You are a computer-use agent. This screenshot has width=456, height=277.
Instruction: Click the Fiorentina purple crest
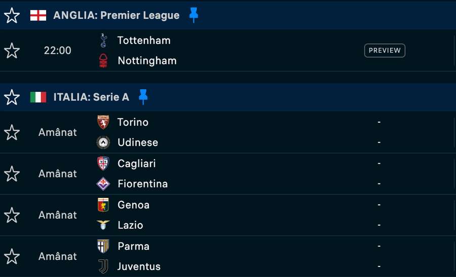pos(103,184)
